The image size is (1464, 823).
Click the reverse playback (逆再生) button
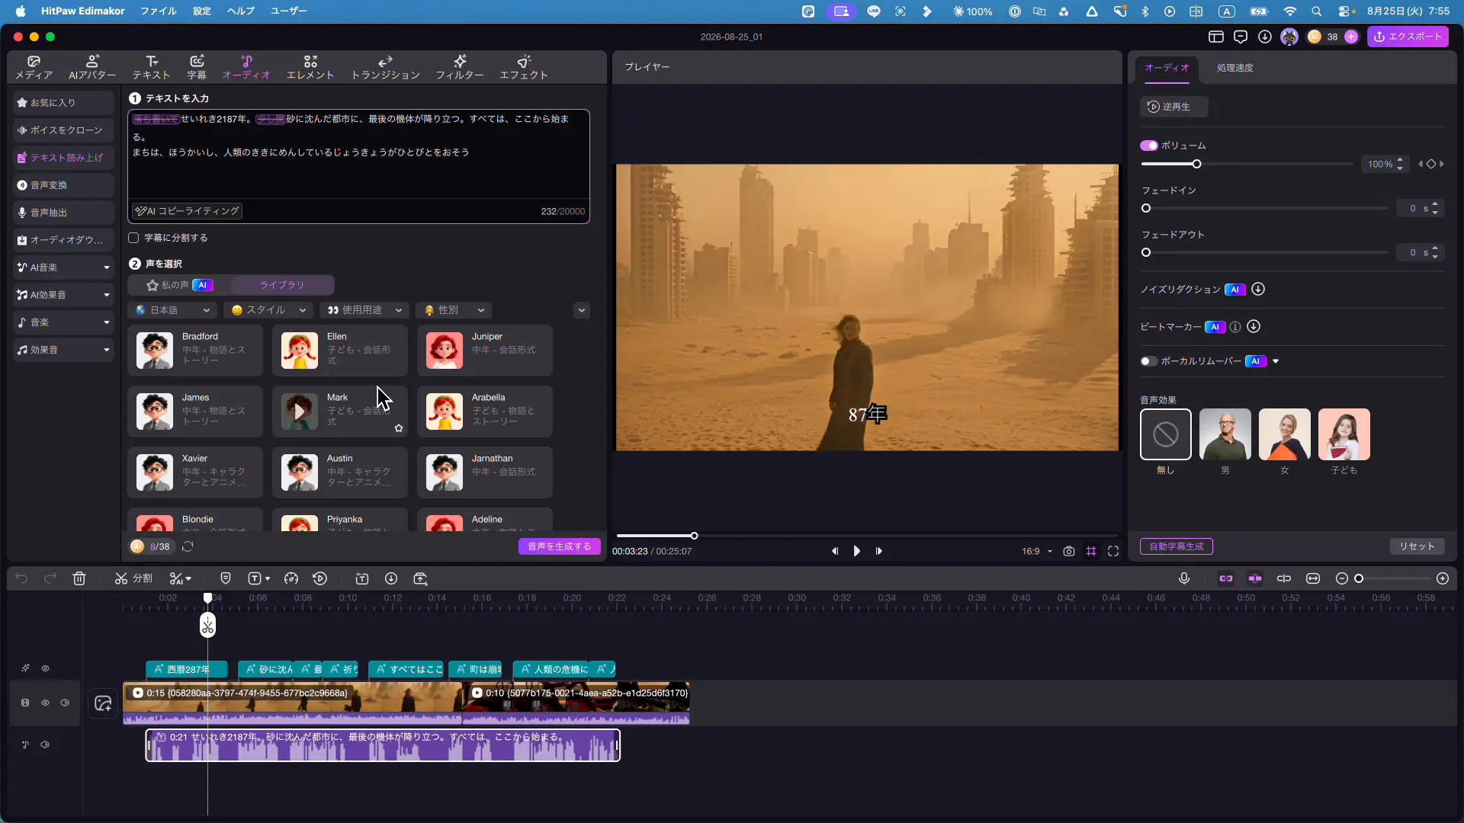[x=1174, y=107]
